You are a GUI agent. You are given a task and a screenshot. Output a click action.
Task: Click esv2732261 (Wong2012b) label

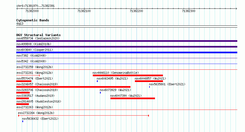coord(35,73)
